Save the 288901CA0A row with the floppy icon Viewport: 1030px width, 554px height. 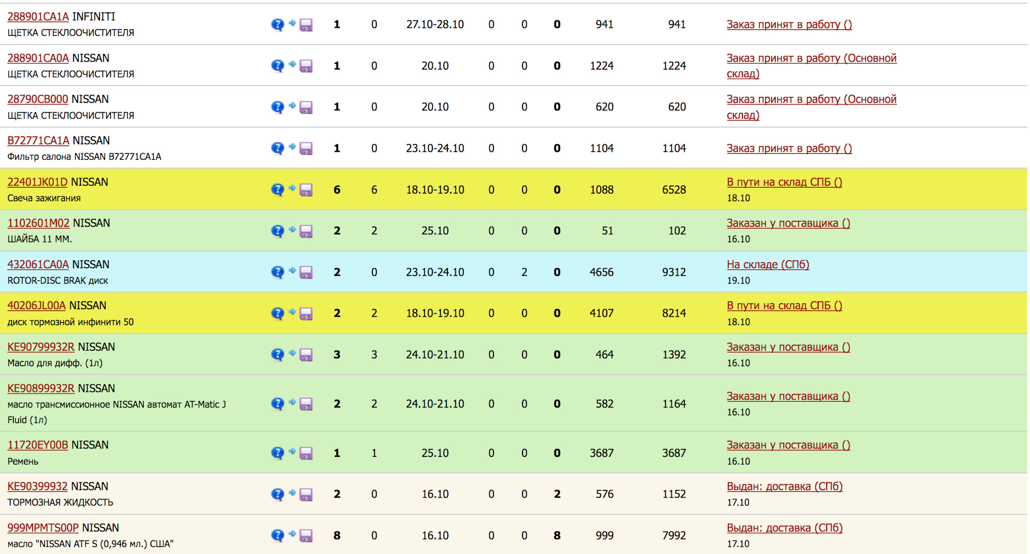click(x=306, y=66)
